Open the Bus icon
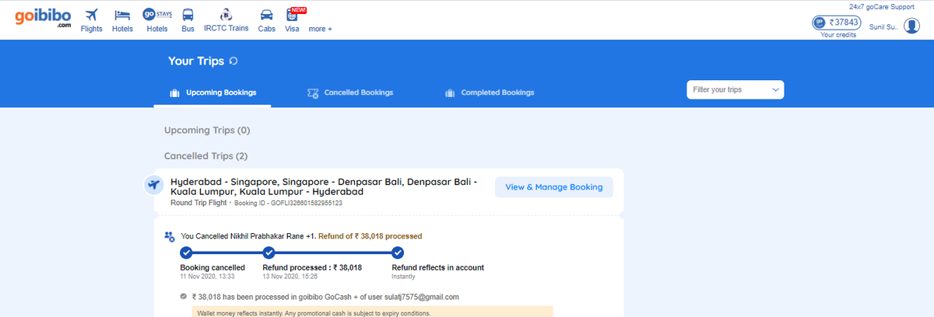The height and width of the screenshot is (317, 934). (188, 15)
